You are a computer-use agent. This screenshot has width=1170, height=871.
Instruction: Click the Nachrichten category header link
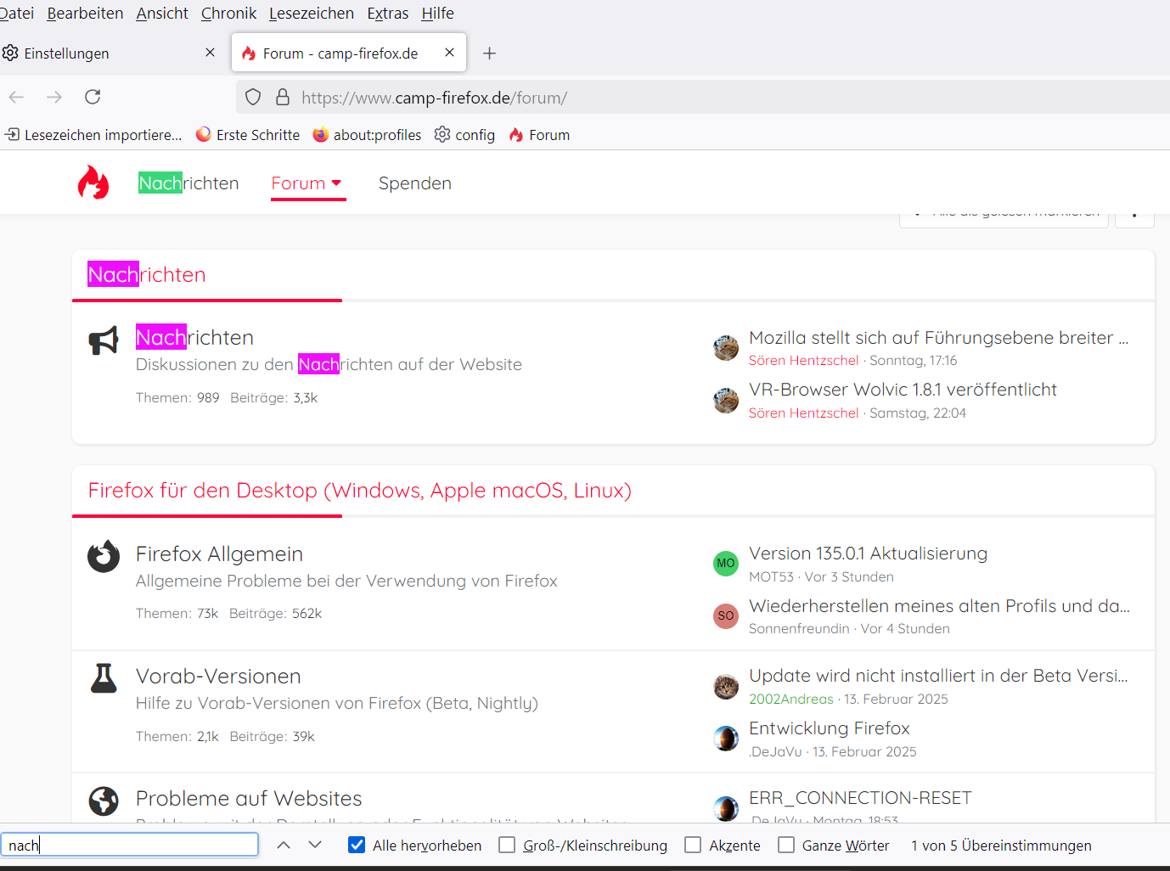pyautogui.click(x=147, y=275)
